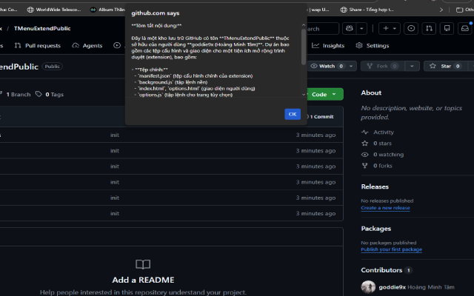
Task: Click the dialog's vertical scrollbar thumb
Action: [303, 47]
